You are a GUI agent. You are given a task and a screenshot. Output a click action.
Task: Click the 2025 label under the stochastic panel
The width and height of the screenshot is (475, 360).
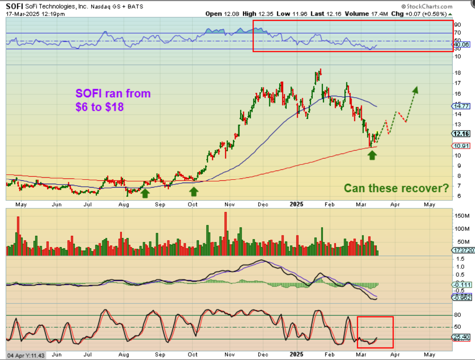[296, 355]
